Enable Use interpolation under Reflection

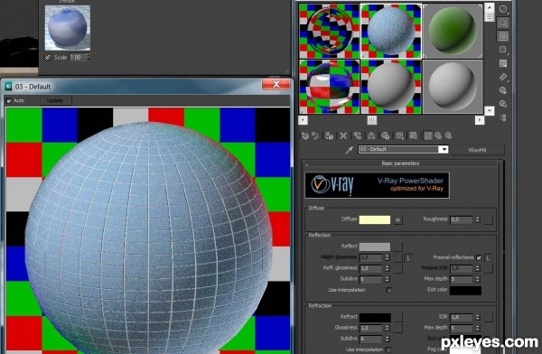[x=389, y=290]
